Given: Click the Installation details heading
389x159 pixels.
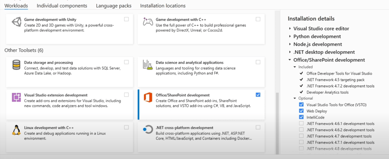Looking at the screenshot, I should pyautogui.click(x=311, y=19).
